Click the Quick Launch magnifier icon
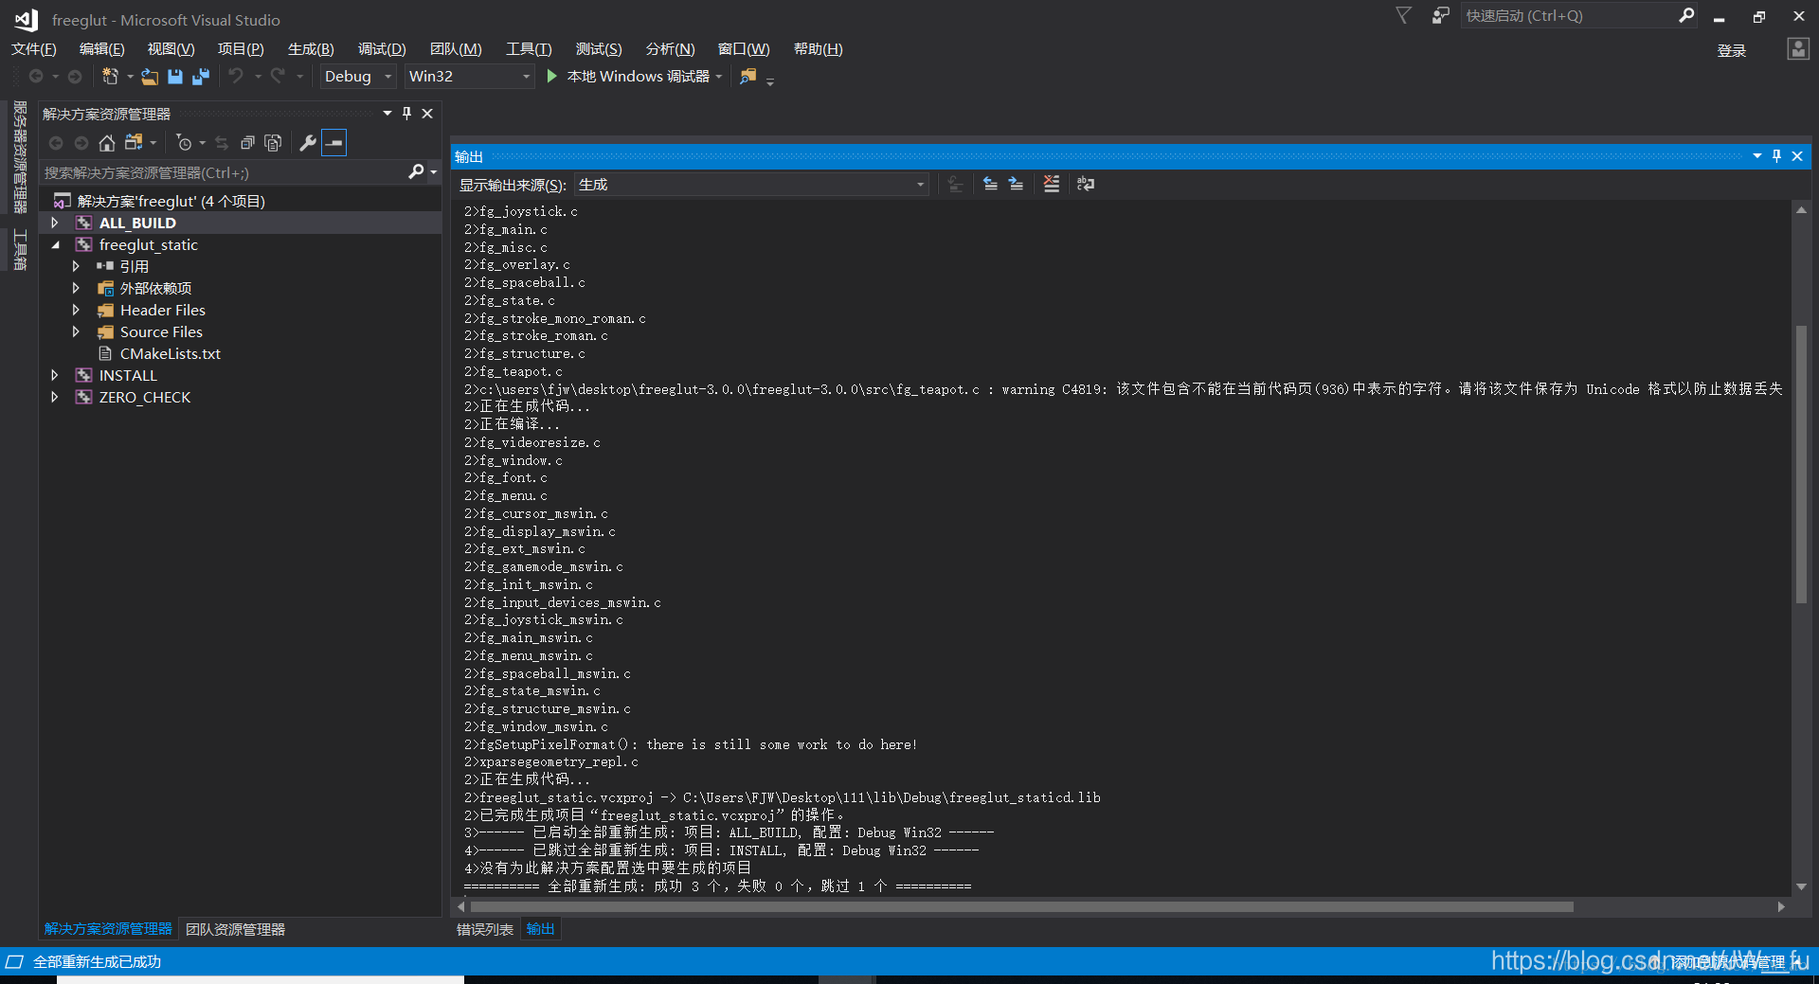Image resolution: width=1819 pixels, height=984 pixels. (x=1686, y=15)
